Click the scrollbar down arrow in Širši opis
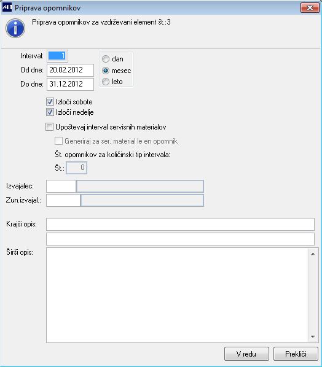 click(x=313, y=336)
